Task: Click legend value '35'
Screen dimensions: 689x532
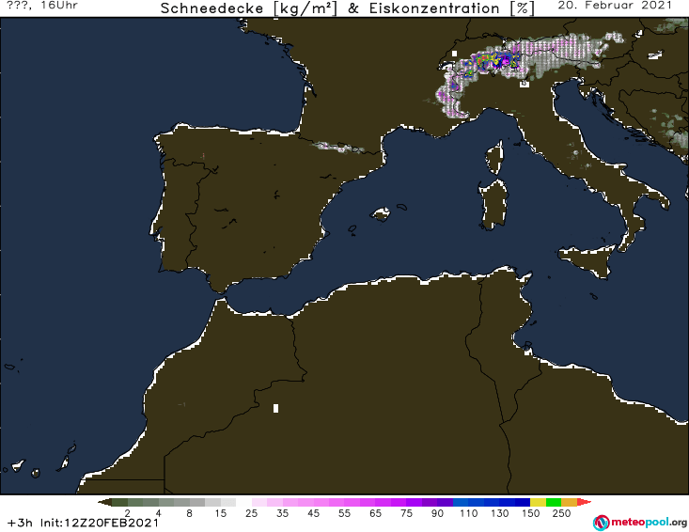Action: pyautogui.click(x=283, y=513)
